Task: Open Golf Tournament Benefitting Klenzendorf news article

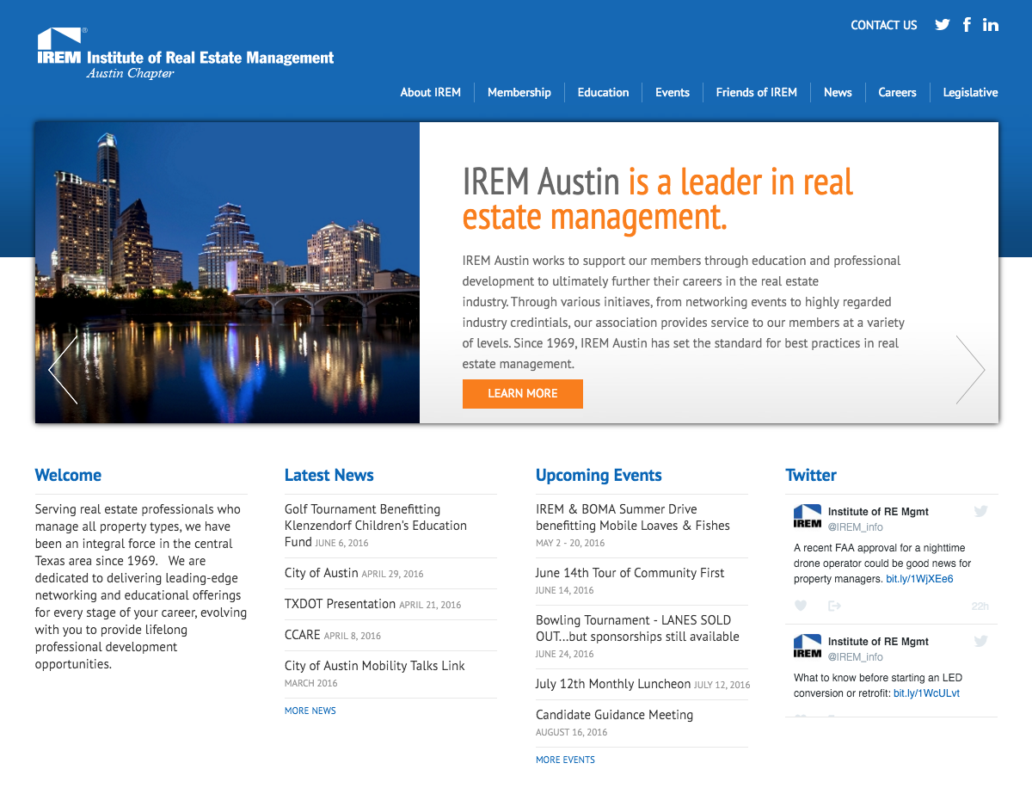Action: tap(376, 526)
